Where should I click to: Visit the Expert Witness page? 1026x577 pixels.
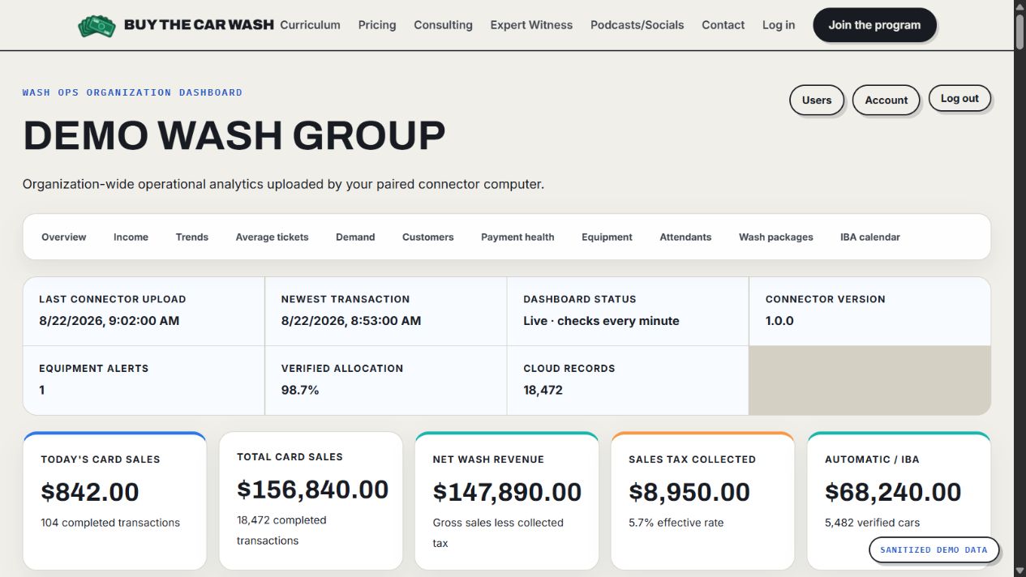(531, 25)
